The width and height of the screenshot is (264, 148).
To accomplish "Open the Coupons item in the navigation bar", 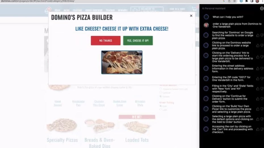I will coord(77,10).
